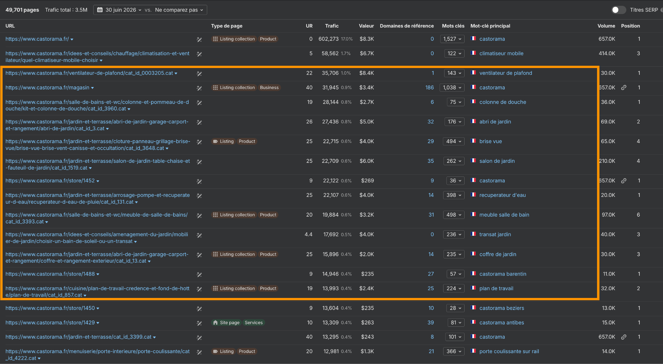Expand the 494 keywords dropdown for brise vue
This screenshot has width=663, height=364.
pyautogui.click(x=454, y=141)
